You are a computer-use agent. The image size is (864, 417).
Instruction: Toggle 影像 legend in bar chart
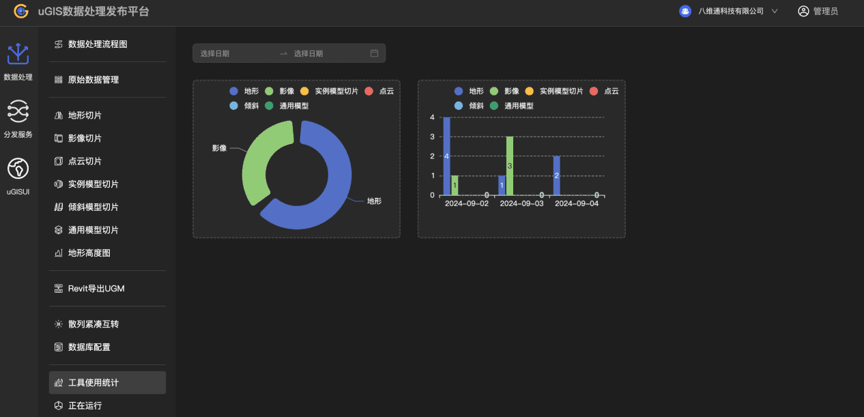(504, 91)
